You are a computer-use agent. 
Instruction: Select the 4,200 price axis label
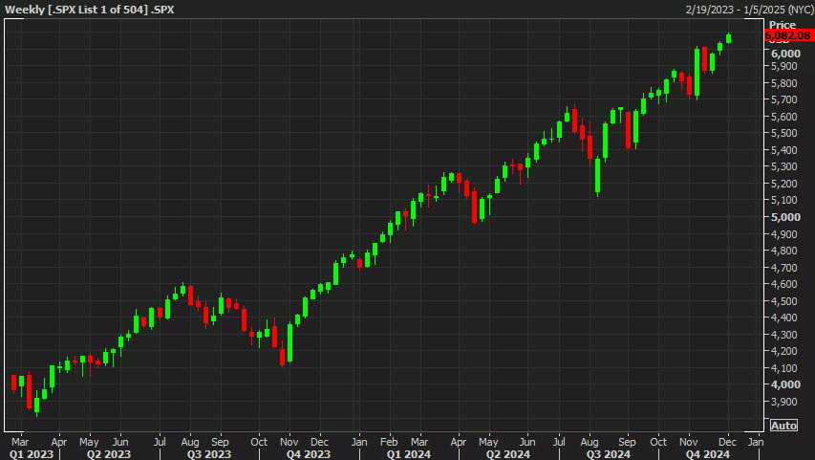click(784, 351)
